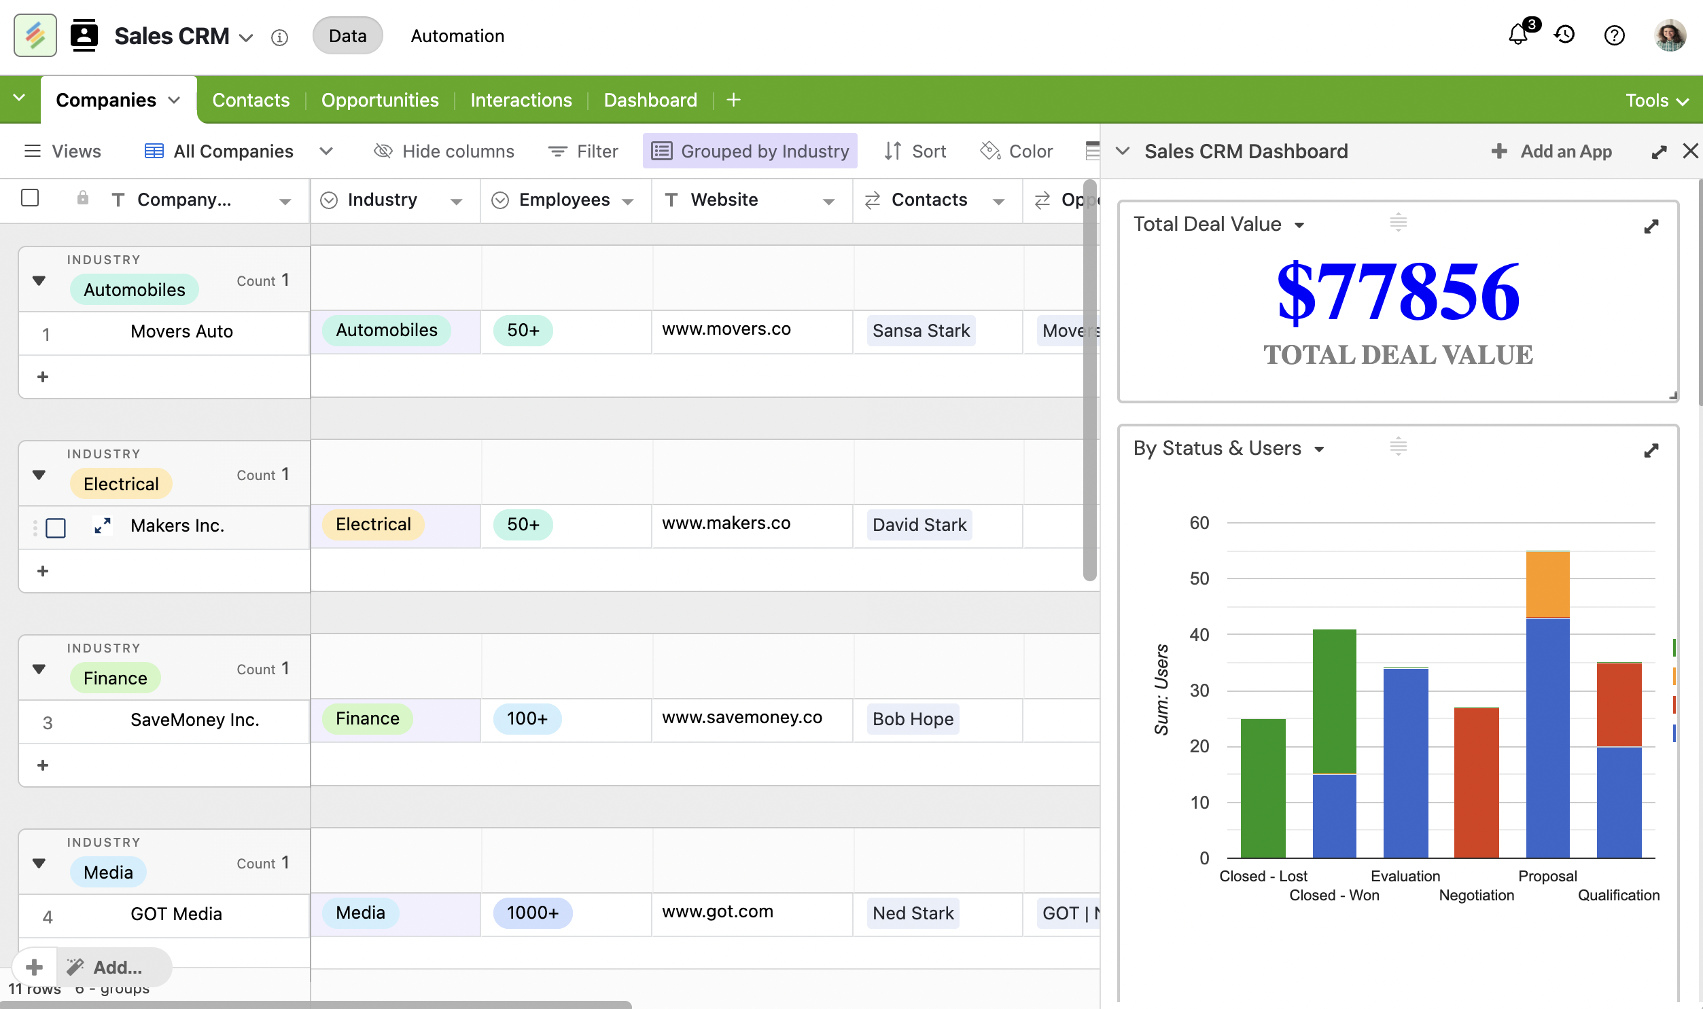Click the Color paint bucket toolbar icon
Image resolution: width=1703 pixels, height=1009 pixels.
[x=990, y=151]
